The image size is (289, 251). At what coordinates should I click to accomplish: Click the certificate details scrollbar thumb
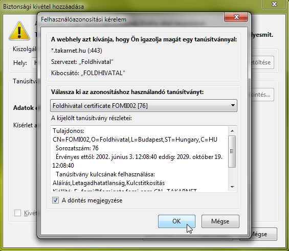tap(232, 151)
